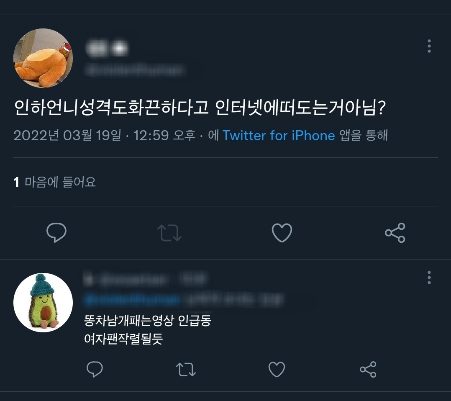Open the Twitter for iPhone link
The height and width of the screenshot is (401, 451).
click(x=279, y=136)
